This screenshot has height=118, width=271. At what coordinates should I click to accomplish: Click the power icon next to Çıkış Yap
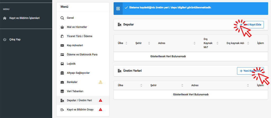[4, 40]
